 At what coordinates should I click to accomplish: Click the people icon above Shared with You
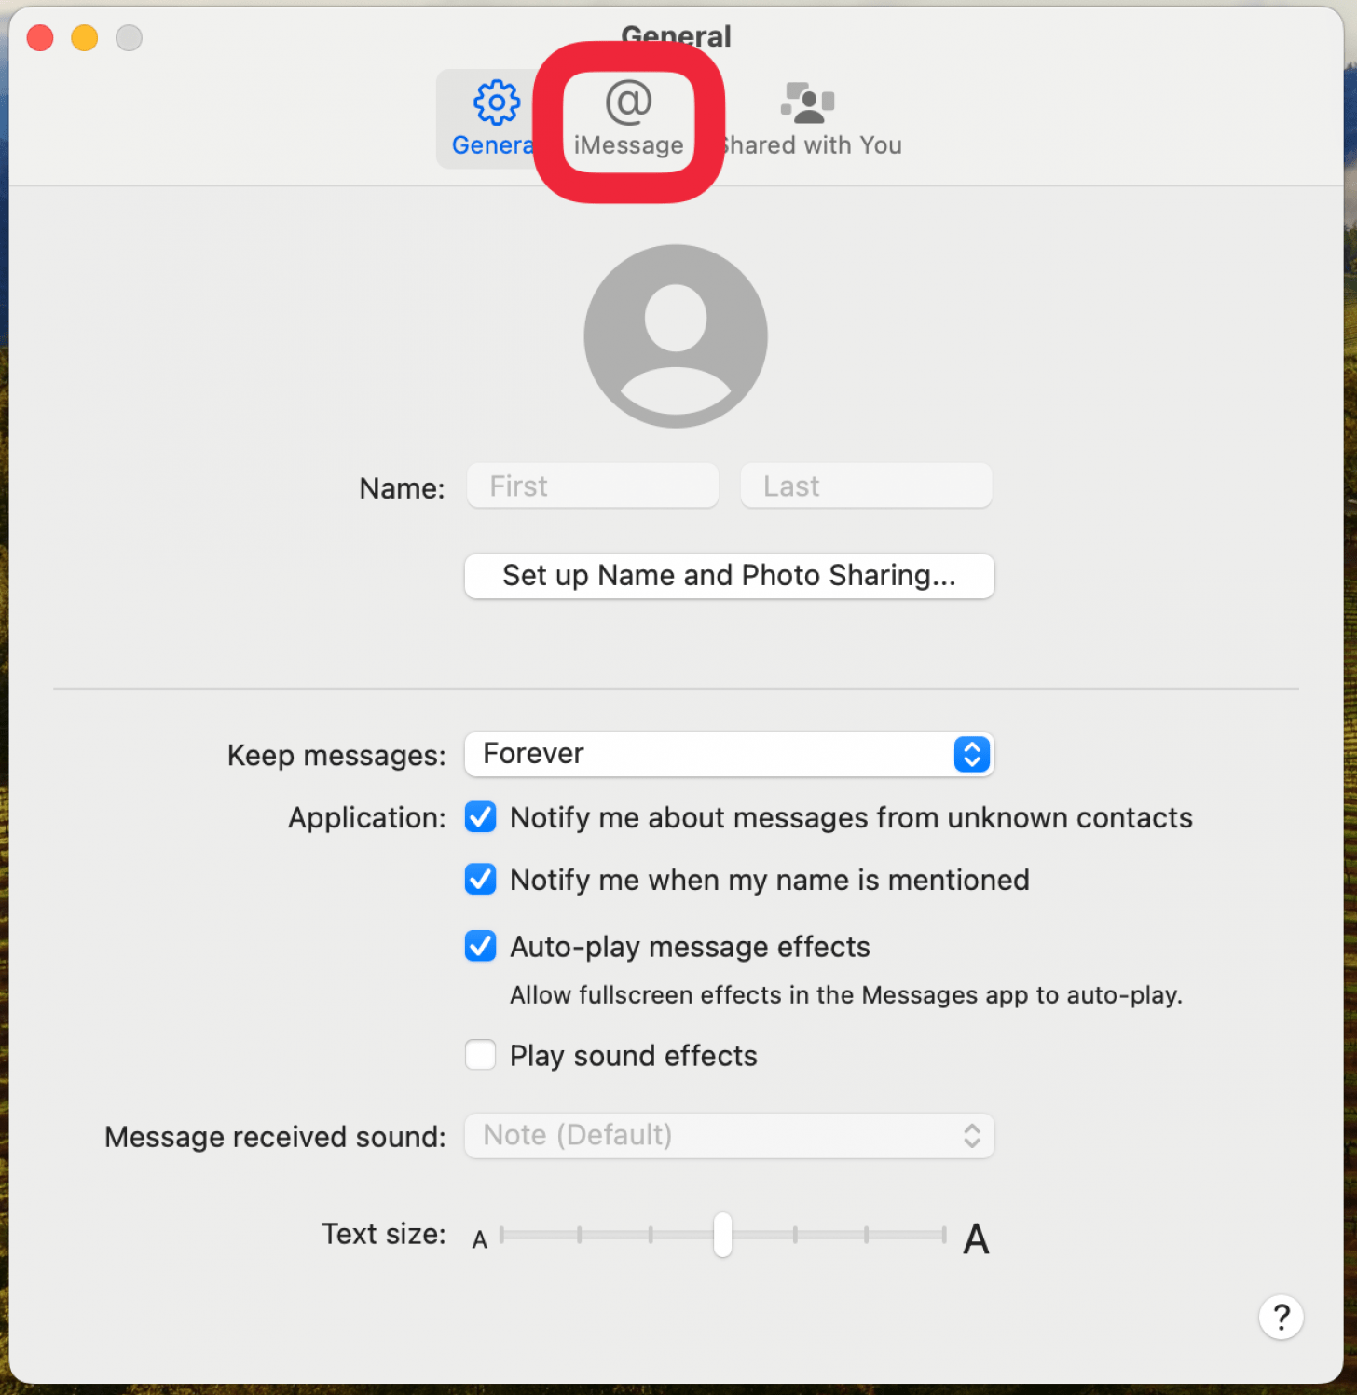click(x=807, y=101)
